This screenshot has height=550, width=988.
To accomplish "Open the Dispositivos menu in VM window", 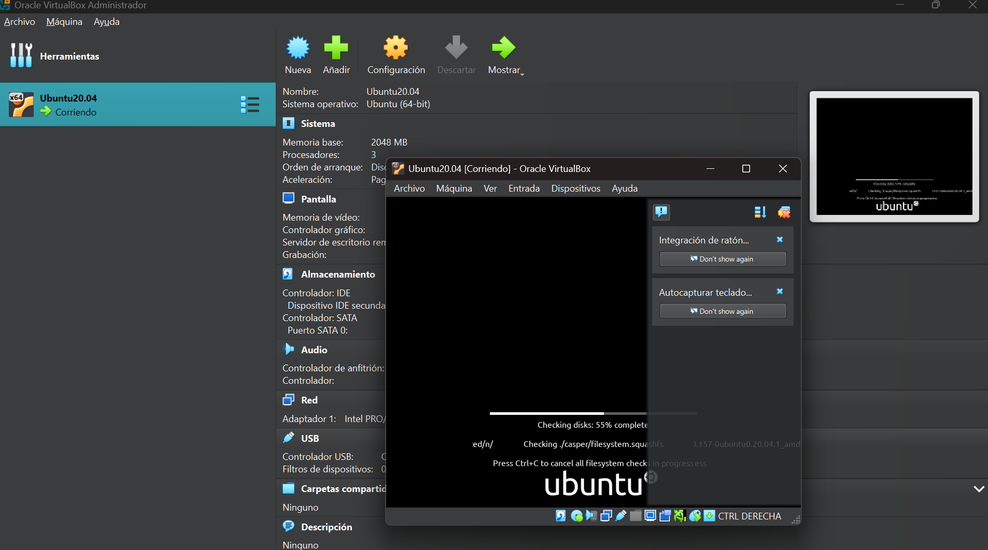I will click(x=575, y=189).
